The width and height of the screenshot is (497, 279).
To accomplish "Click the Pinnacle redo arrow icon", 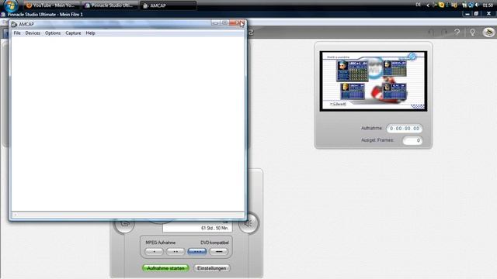I will tap(444, 33).
